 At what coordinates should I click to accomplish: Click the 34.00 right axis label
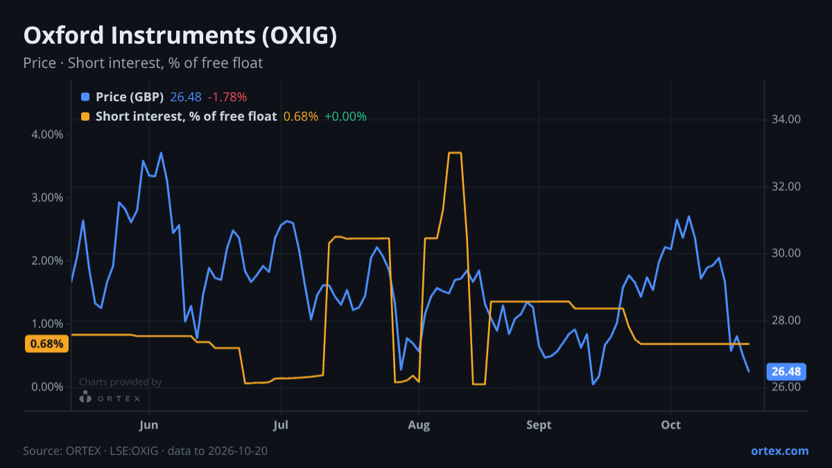pyautogui.click(x=786, y=119)
